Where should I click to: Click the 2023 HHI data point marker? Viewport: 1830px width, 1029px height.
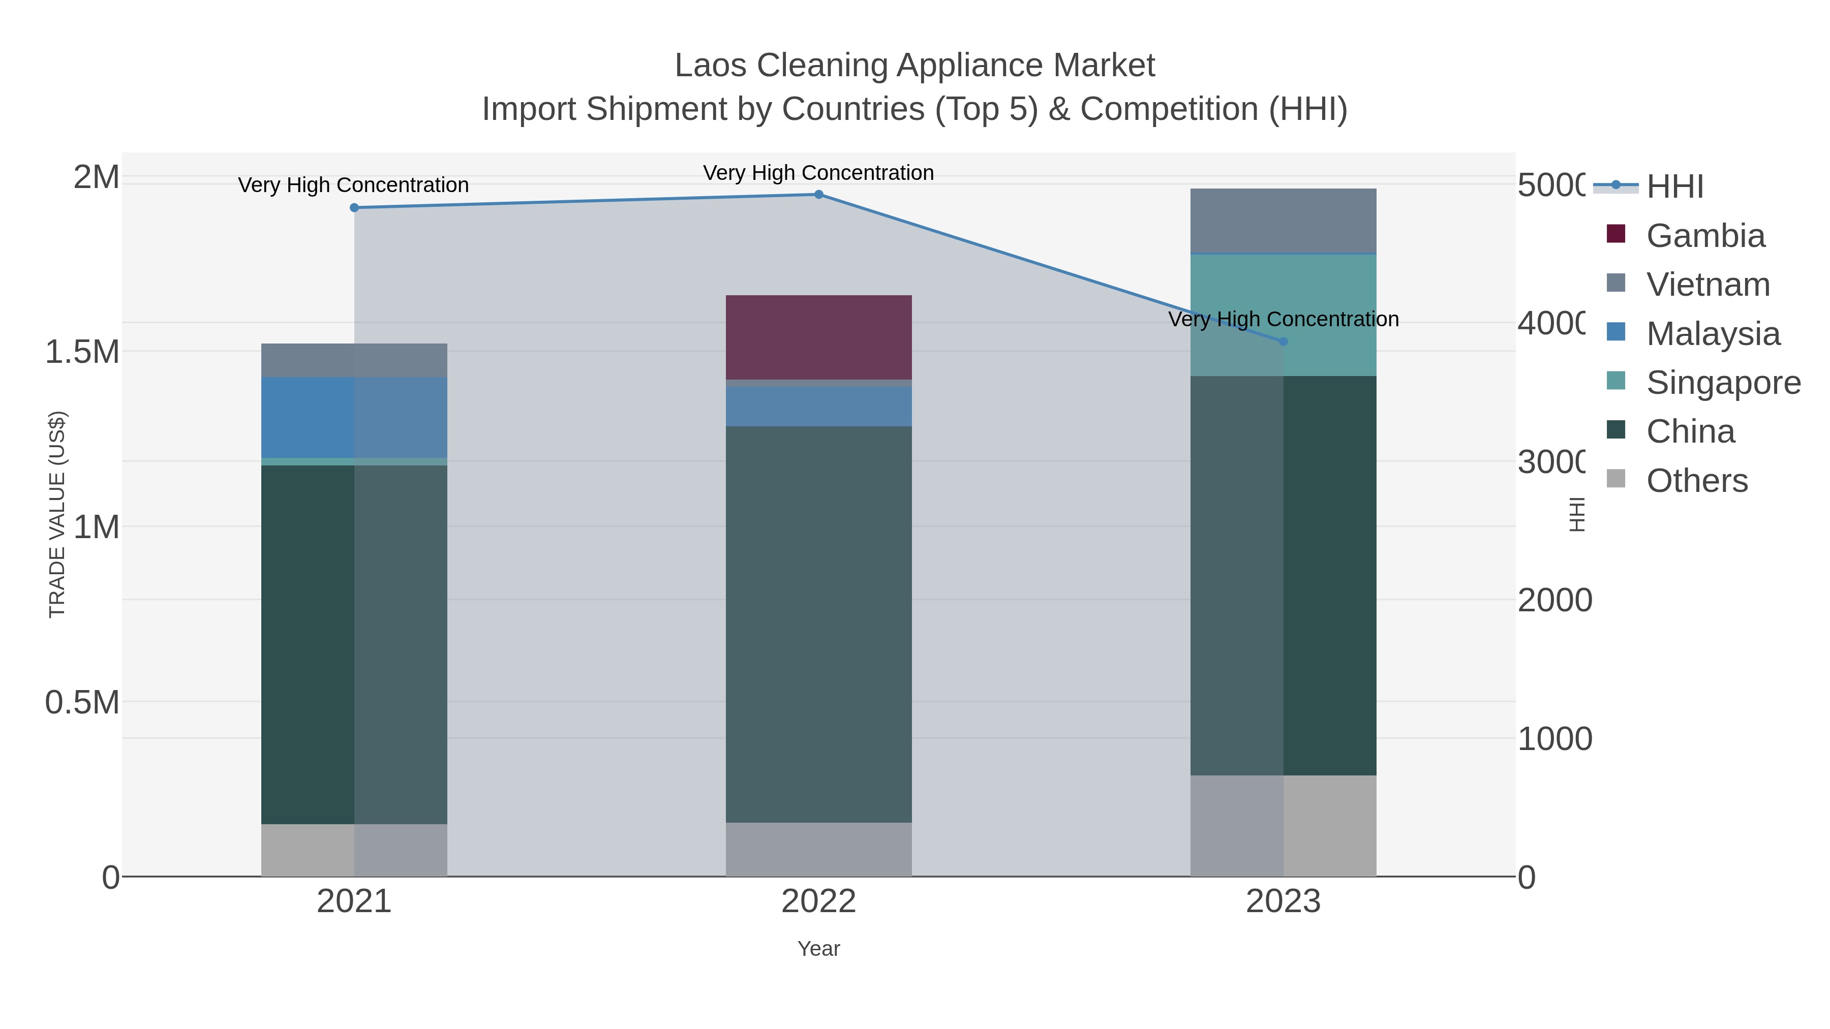pyautogui.click(x=1283, y=341)
